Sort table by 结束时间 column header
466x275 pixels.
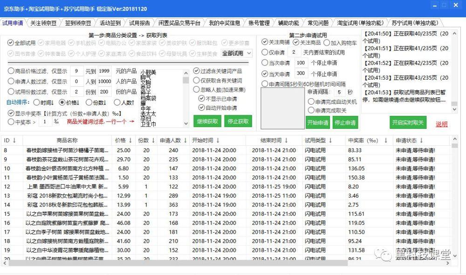274,141
